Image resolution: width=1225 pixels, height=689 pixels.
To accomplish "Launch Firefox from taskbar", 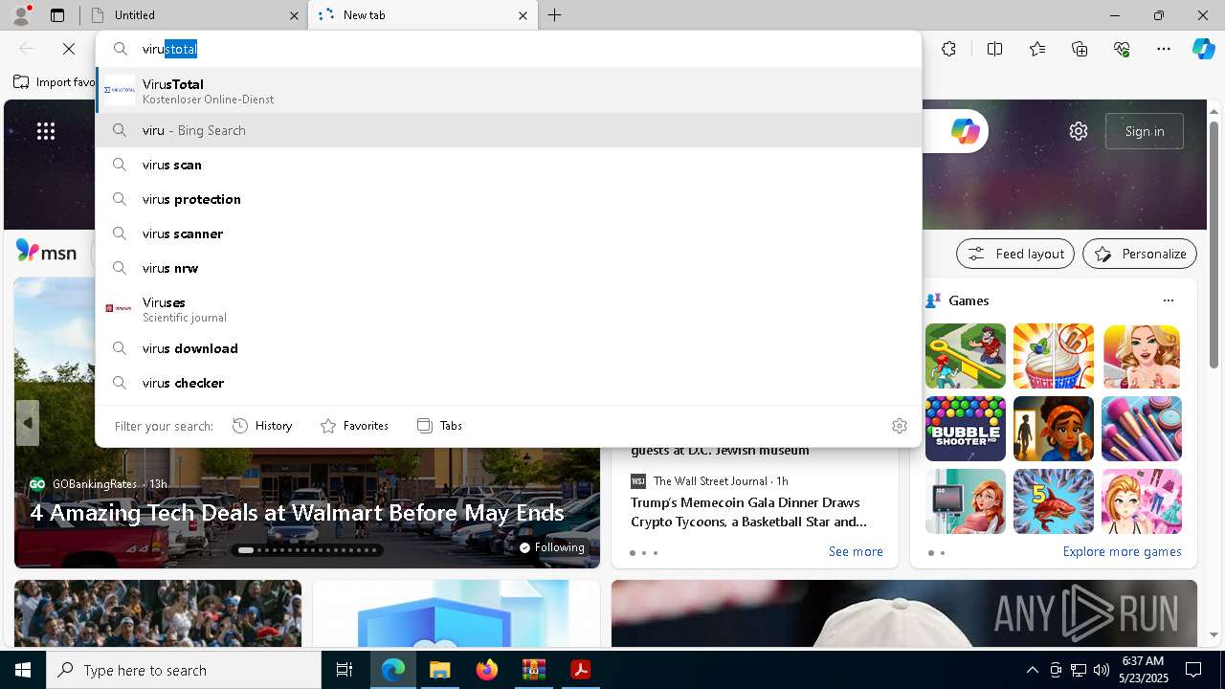I will 486,670.
